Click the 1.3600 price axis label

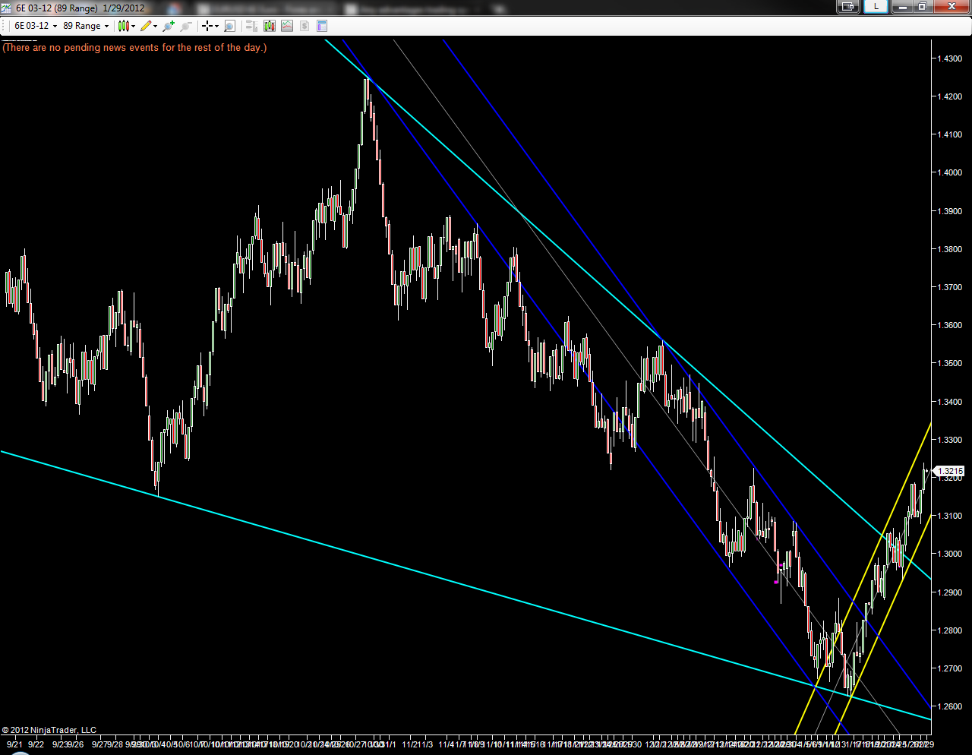[x=950, y=325]
